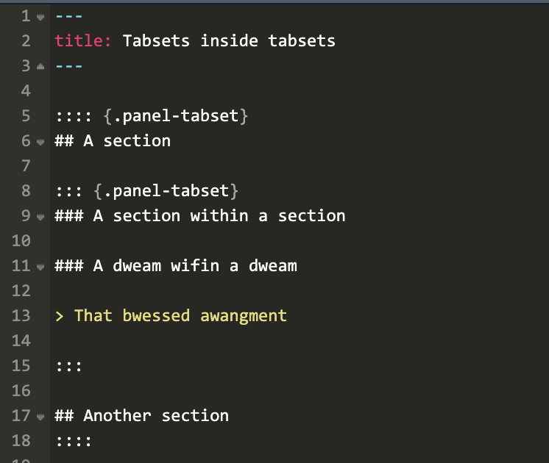Place cursor in "Tabsets inside tabsets" title text
Image resolution: width=549 pixels, height=463 pixels.
(x=228, y=41)
